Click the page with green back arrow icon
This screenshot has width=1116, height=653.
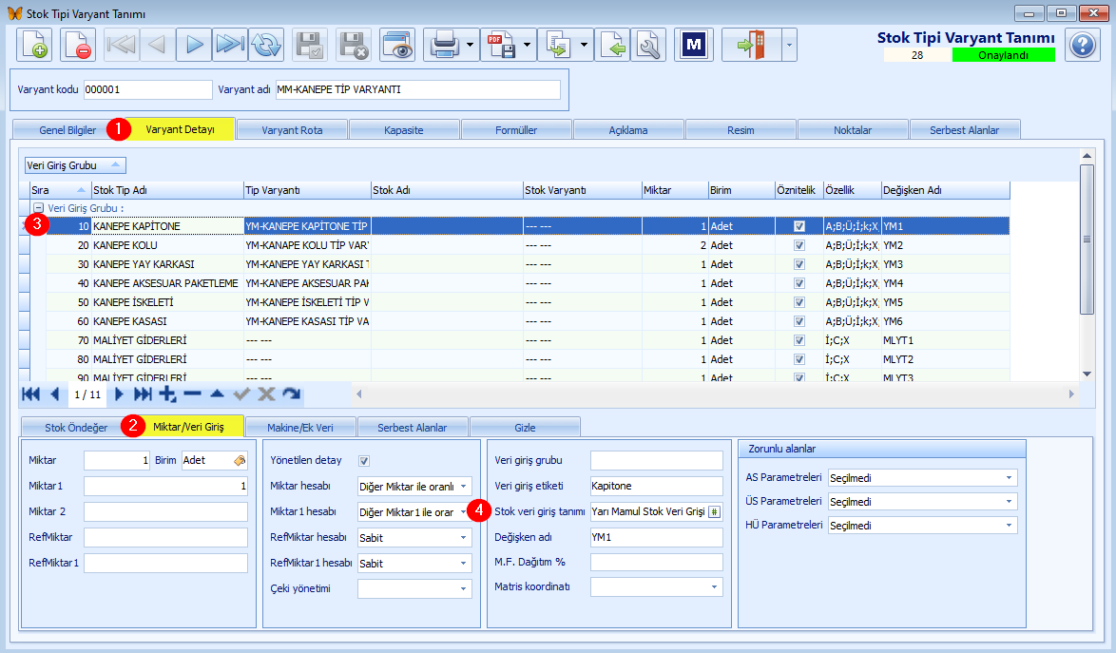click(x=613, y=45)
